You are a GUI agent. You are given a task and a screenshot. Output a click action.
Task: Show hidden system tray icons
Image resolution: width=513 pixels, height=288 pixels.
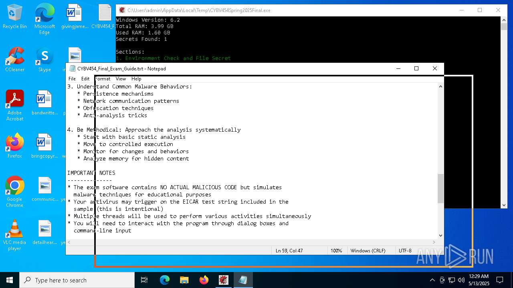point(432,280)
